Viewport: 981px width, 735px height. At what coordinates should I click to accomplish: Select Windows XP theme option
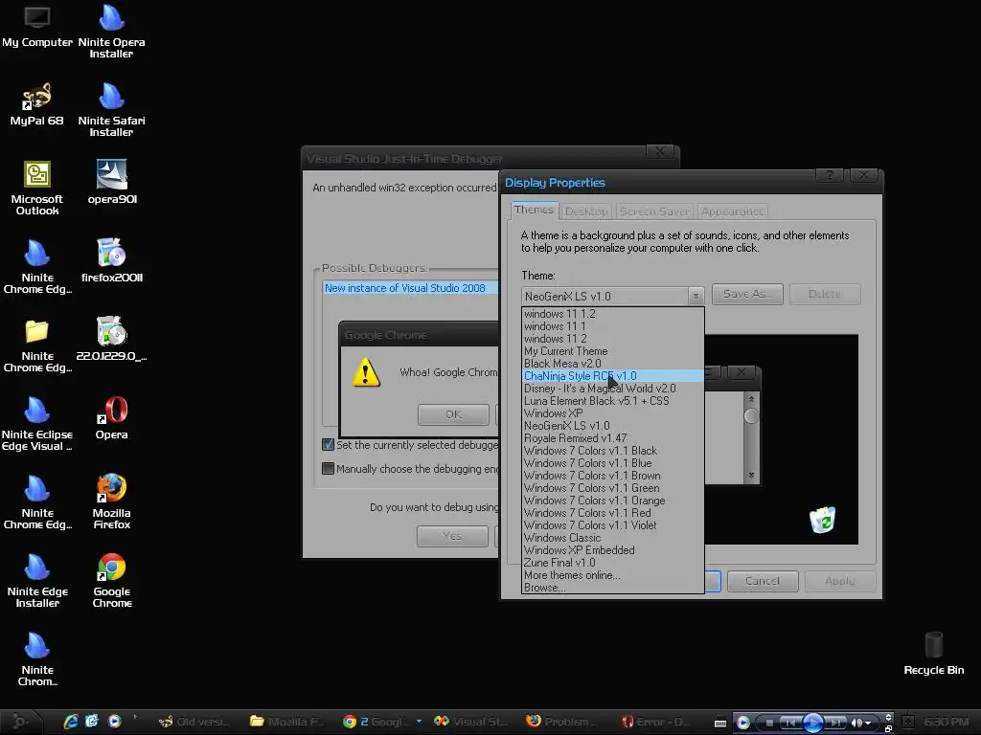(x=613, y=413)
